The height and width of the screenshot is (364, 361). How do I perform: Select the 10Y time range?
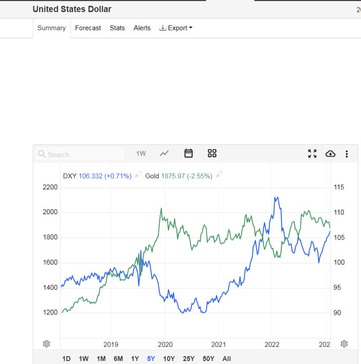(169, 359)
